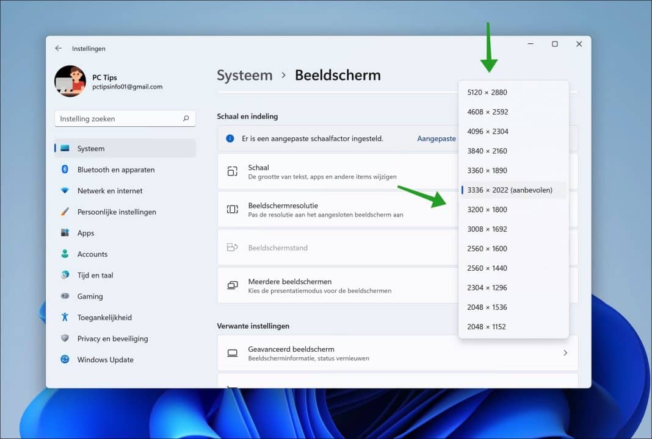Select resolution 5120 × 2880
The image size is (652, 439).
pyautogui.click(x=513, y=92)
